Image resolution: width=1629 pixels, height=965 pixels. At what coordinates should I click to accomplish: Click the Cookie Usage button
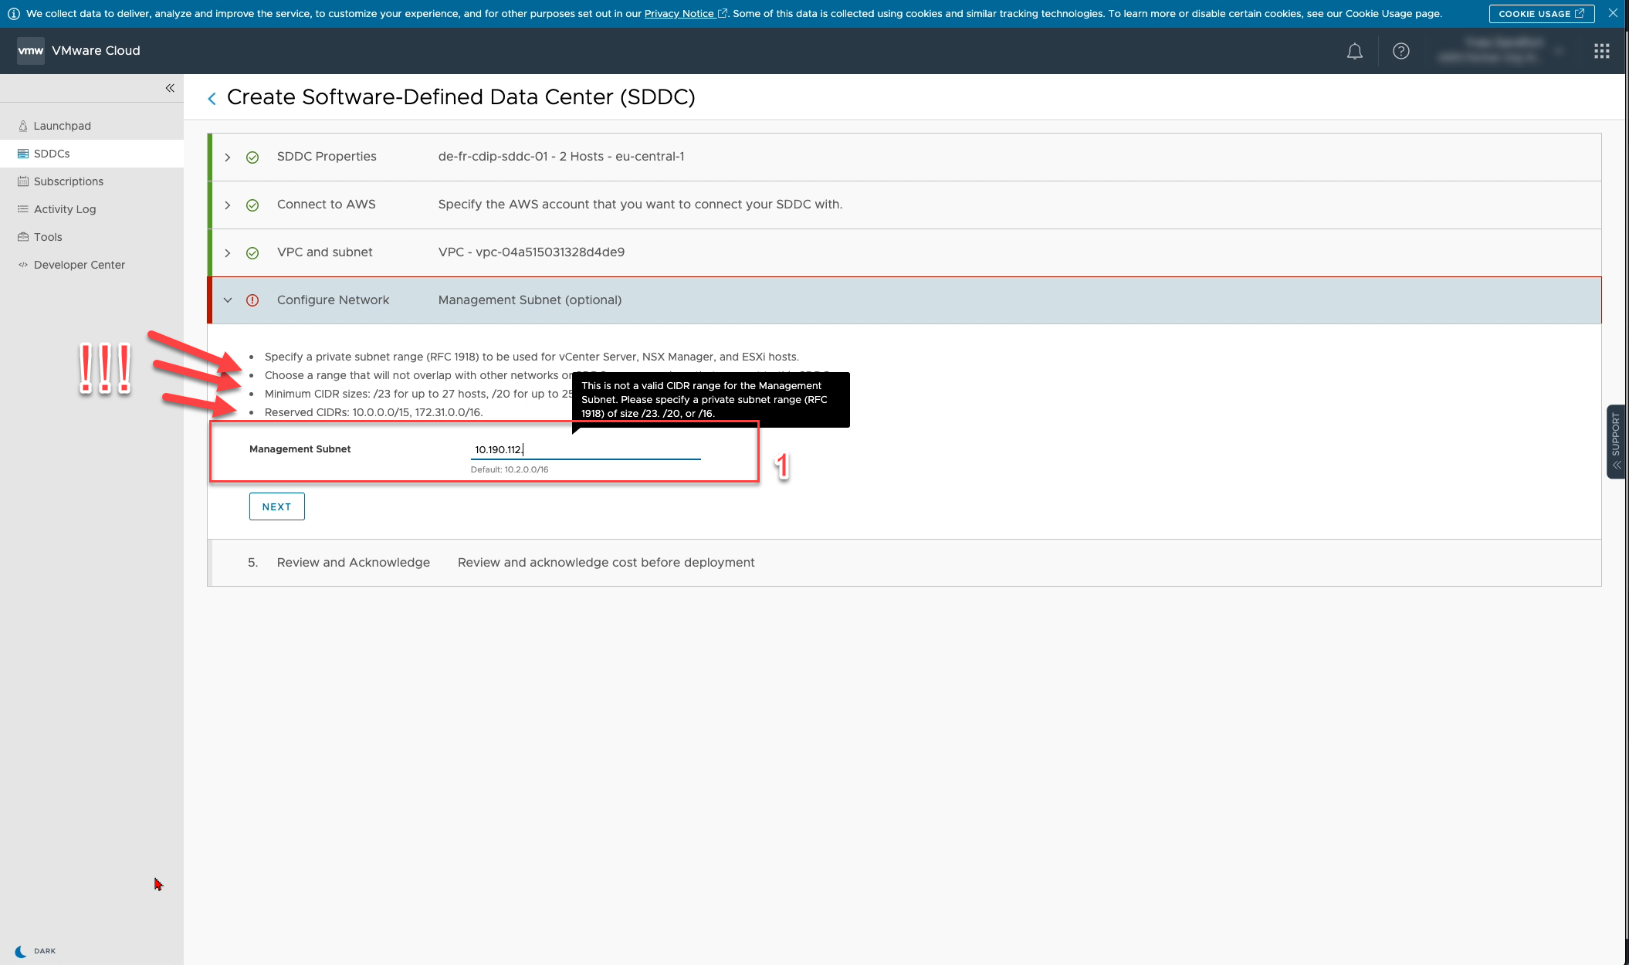click(x=1541, y=14)
